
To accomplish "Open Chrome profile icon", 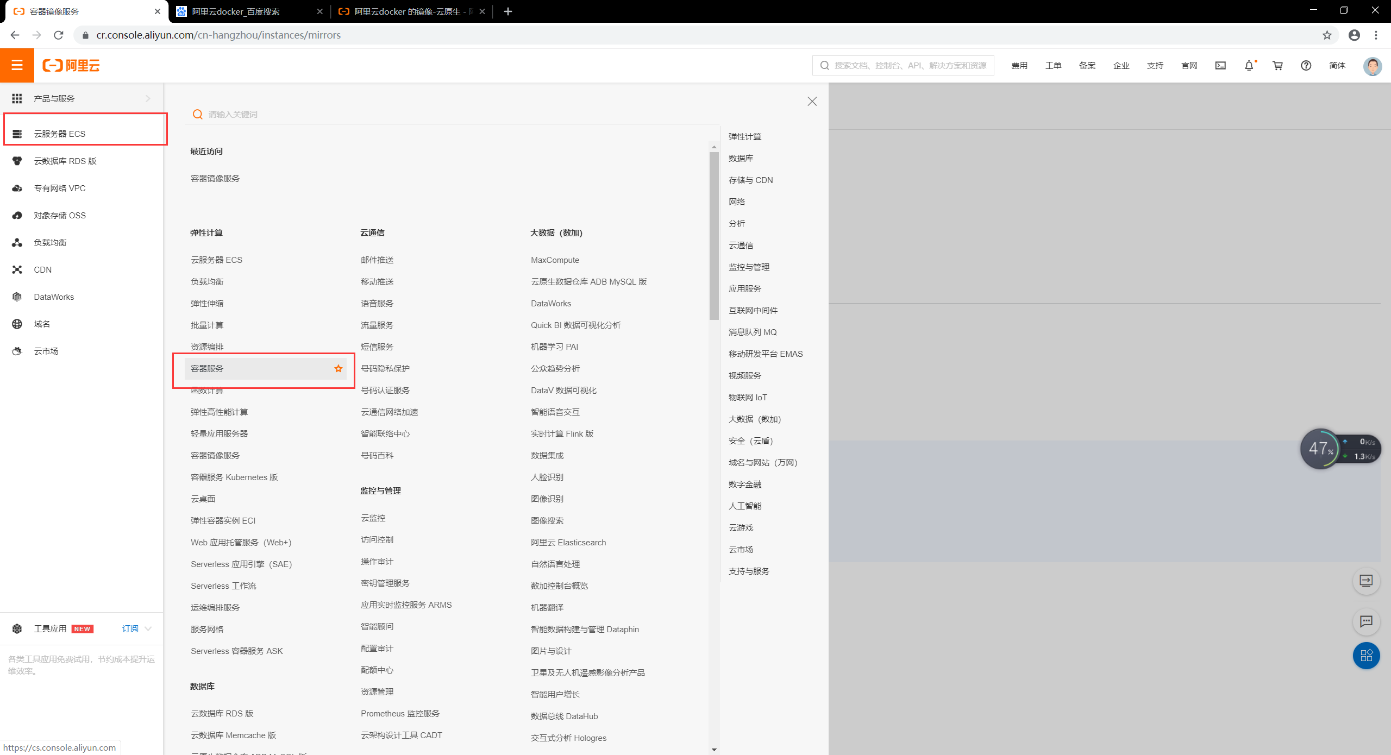I will coord(1354,35).
